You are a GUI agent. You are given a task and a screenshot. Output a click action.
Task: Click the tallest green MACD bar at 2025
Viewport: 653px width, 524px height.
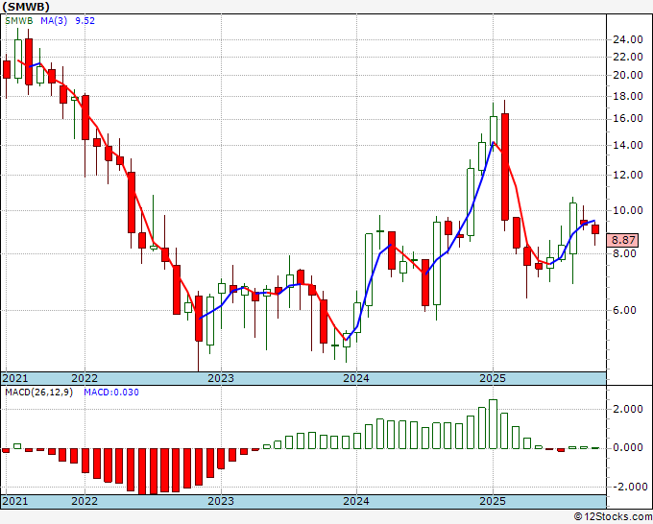(x=493, y=424)
